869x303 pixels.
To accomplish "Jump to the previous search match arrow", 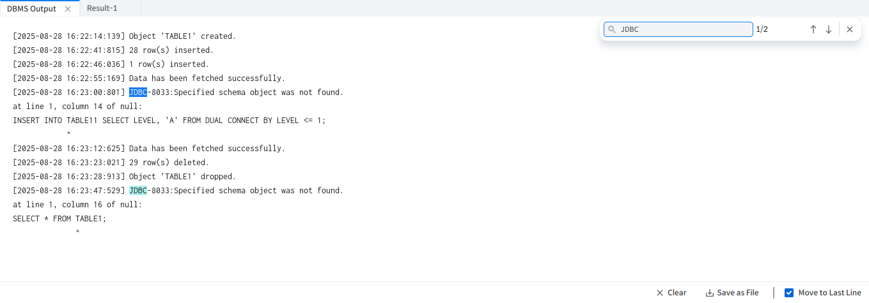I will coord(813,29).
